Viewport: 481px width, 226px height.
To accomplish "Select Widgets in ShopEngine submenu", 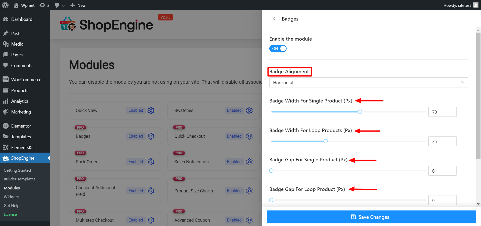I will 11,197.
